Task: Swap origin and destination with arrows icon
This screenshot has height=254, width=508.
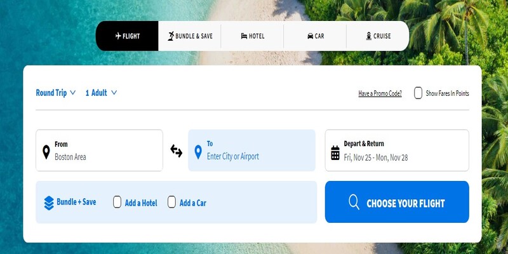Action: pos(177,150)
